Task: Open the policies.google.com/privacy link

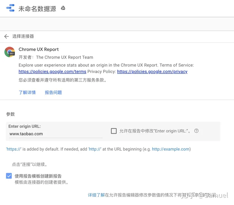Action: [x=152, y=72]
